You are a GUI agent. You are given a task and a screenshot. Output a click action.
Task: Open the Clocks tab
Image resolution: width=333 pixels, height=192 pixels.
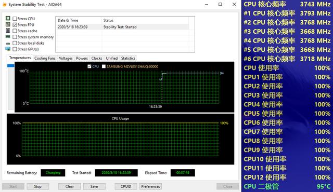point(97,58)
